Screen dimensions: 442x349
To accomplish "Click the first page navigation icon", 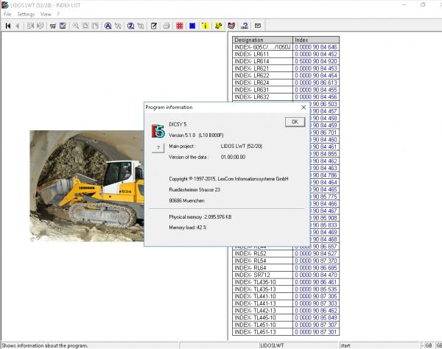I will click(8, 26).
